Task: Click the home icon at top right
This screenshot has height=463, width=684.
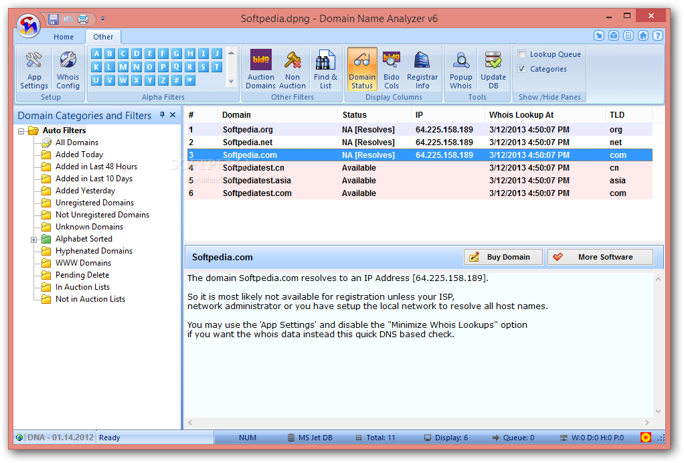Action: point(643,35)
